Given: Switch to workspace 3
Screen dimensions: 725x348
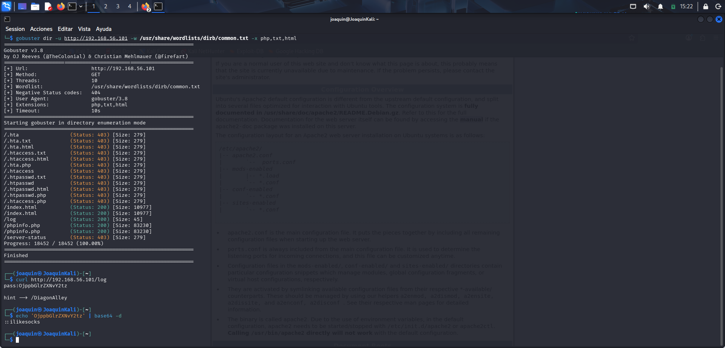Looking at the screenshot, I should (x=118, y=6).
